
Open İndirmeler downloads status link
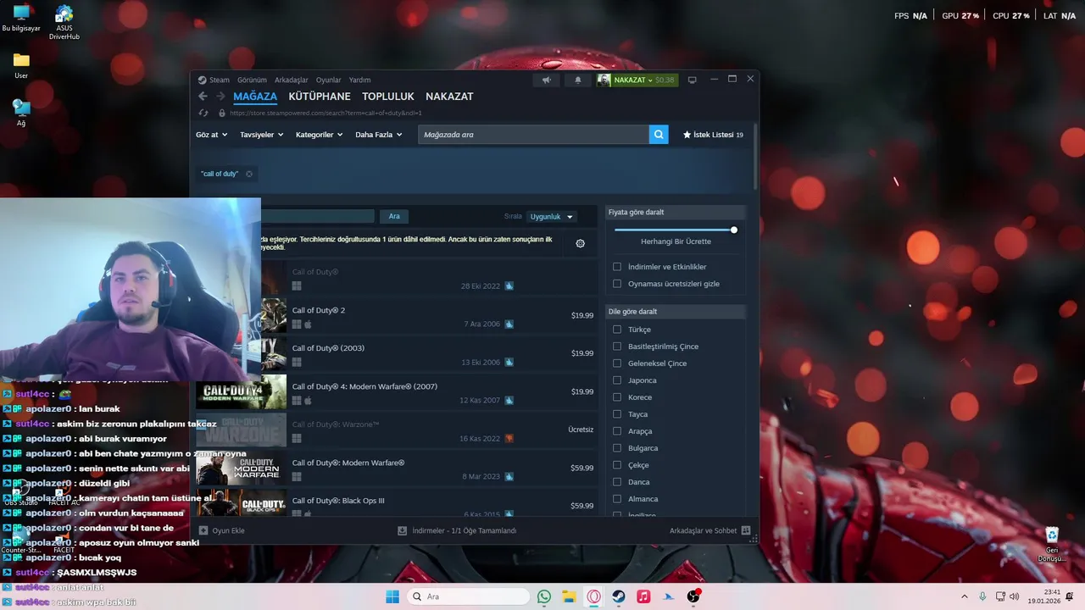[x=457, y=530]
